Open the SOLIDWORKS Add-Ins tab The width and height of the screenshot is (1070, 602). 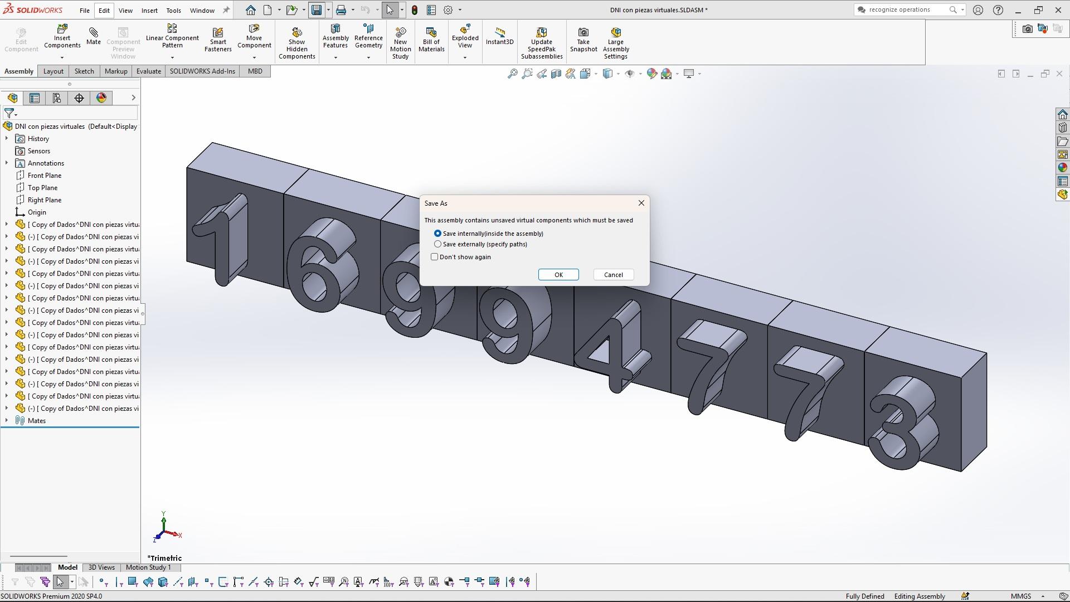(x=202, y=71)
